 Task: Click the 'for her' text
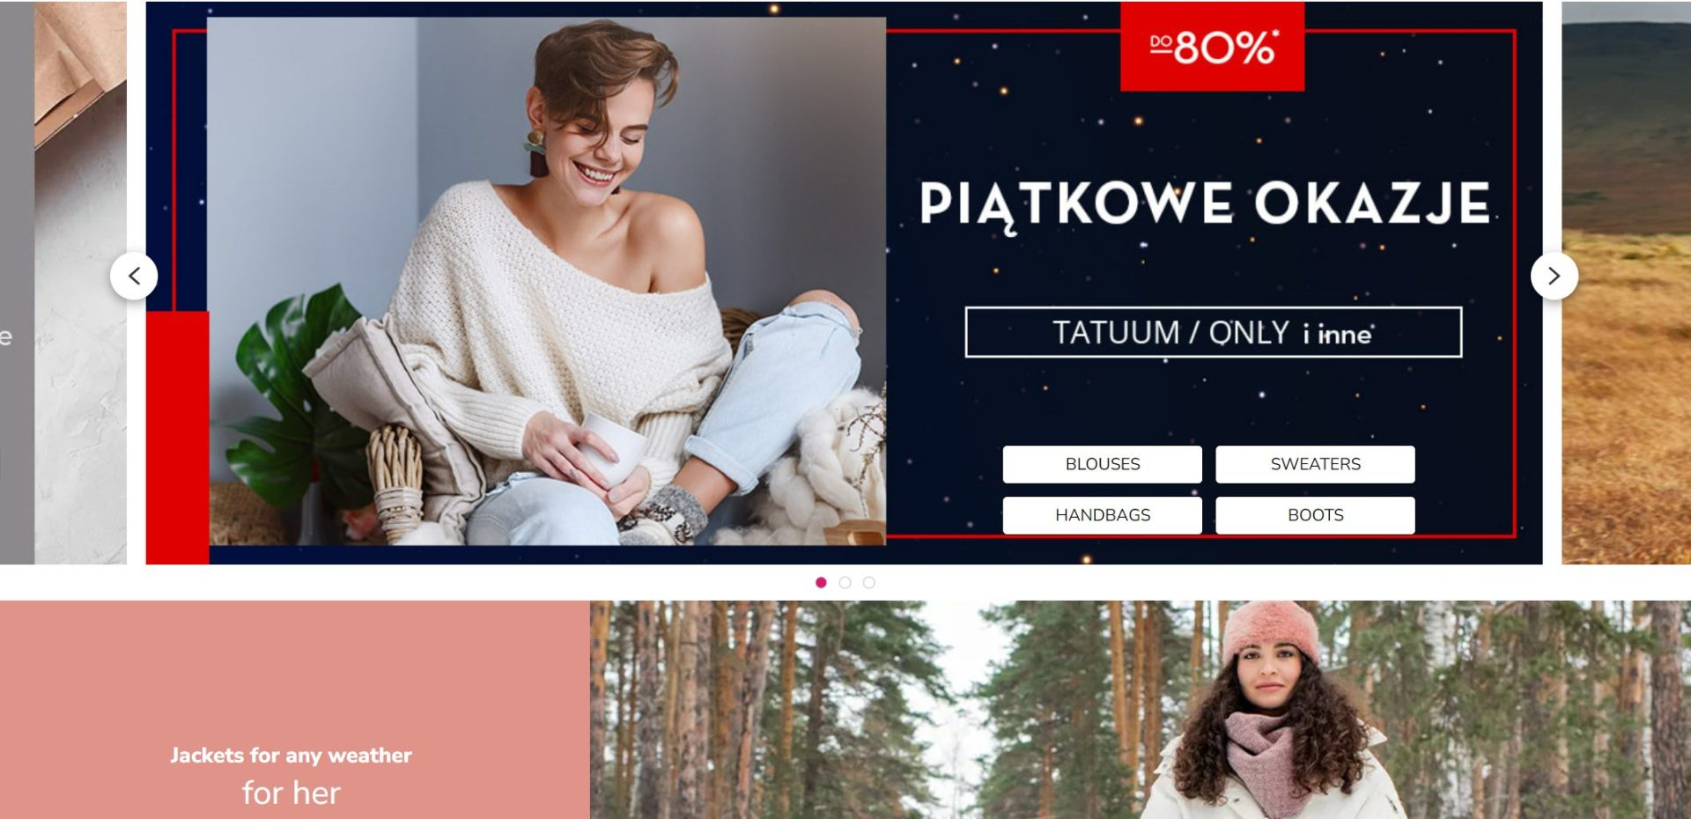tap(291, 793)
